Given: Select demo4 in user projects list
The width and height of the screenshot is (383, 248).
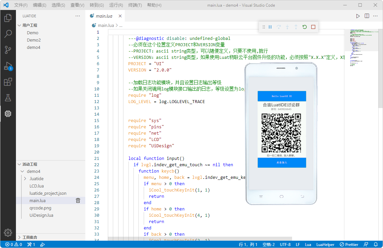Looking at the screenshot, I should pos(51,47).
